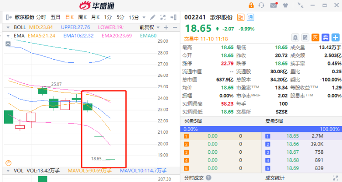
Task: Collapse left panel icon beside 歌尔股份
Action: coord(9,17)
